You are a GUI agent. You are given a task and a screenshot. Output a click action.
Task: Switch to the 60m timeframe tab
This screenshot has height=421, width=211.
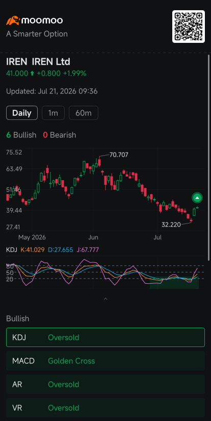pos(84,113)
